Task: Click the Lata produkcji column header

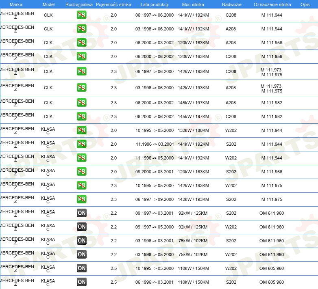Action: click(154, 4)
